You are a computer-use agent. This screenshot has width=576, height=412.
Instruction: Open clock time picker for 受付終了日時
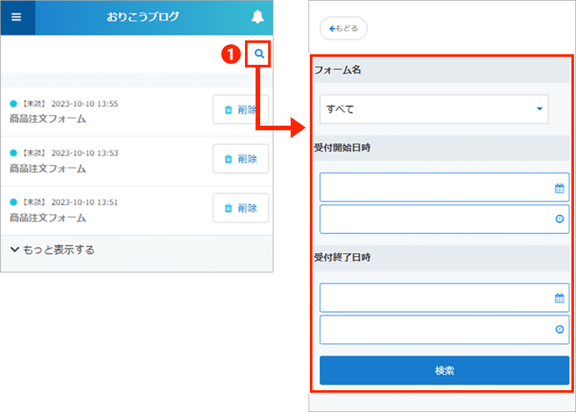[x=559, y=329]
